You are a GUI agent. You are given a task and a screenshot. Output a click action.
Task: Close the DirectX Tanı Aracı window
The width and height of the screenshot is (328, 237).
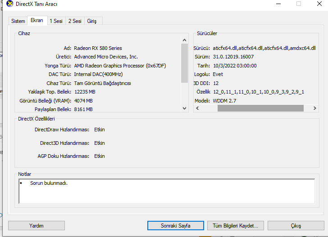(x=319, y=4)
